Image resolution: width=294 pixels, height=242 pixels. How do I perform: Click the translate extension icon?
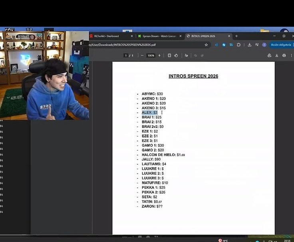point(231,45)
